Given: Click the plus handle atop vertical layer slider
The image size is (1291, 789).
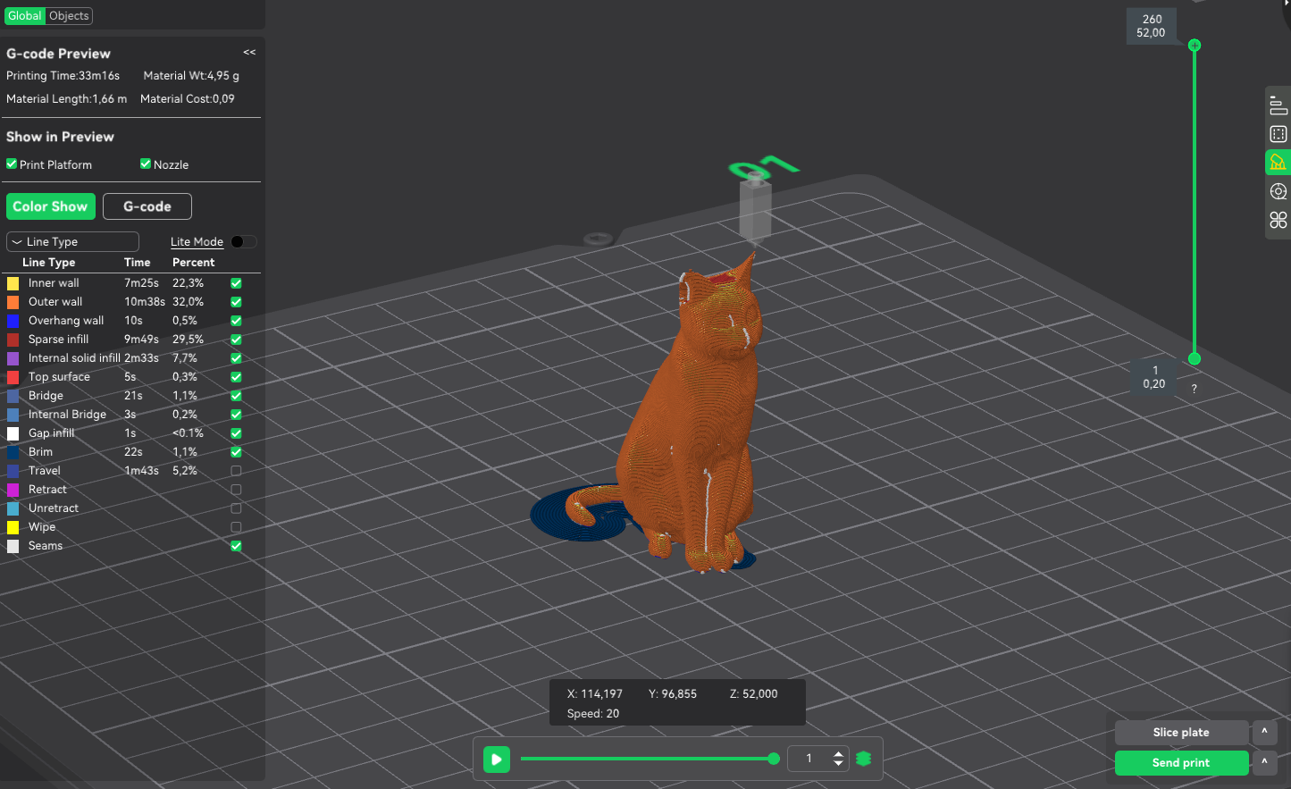Looking at the screenshot, I should tap(1195, 45).
